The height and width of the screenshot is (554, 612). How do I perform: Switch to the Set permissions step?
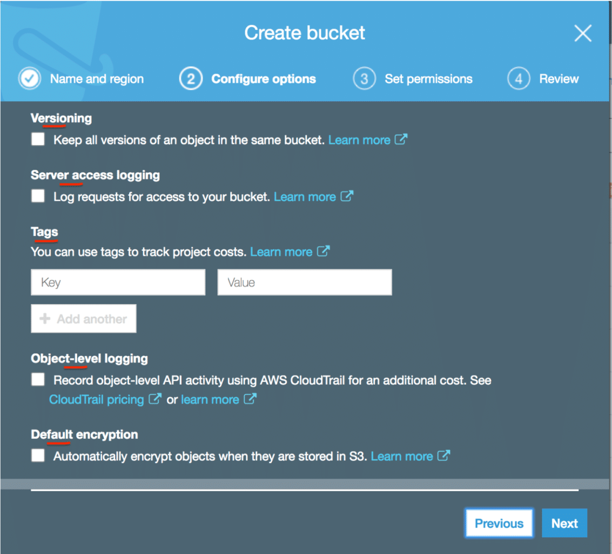(428, 78)
